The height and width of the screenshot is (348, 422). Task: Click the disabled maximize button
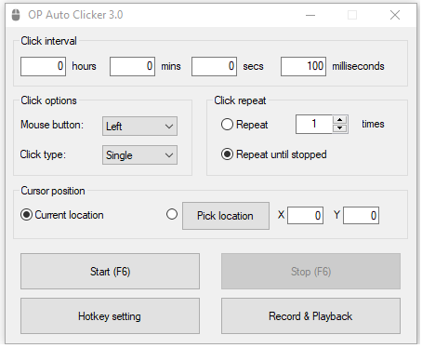[352, 15]
